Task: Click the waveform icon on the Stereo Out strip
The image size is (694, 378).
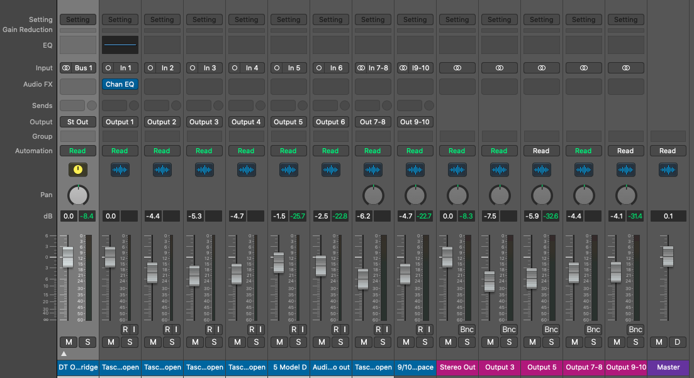Action: pos(457,170)
